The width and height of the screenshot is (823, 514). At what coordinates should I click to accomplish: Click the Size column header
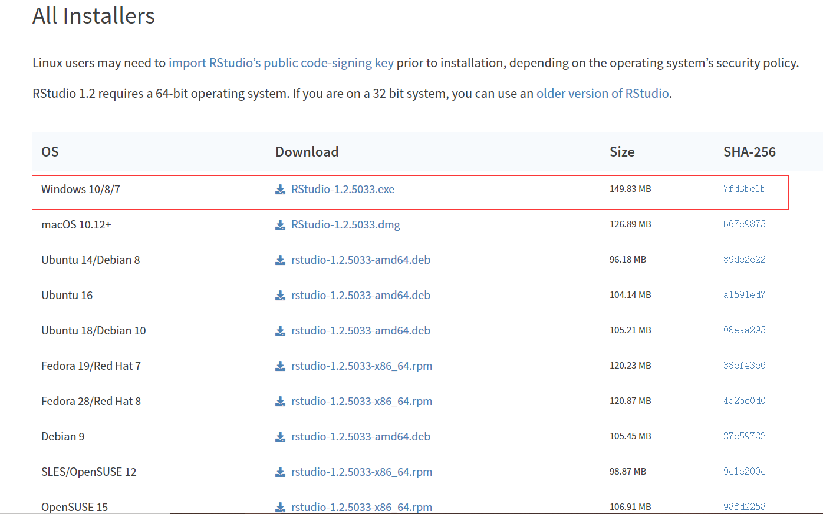tap(622, 152)
